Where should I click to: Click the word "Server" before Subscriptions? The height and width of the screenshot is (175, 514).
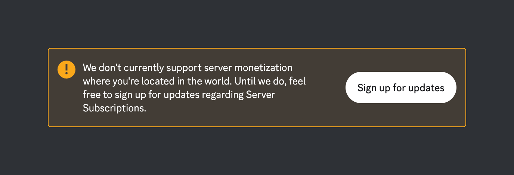pyautogui.click(x=260, y=95)
